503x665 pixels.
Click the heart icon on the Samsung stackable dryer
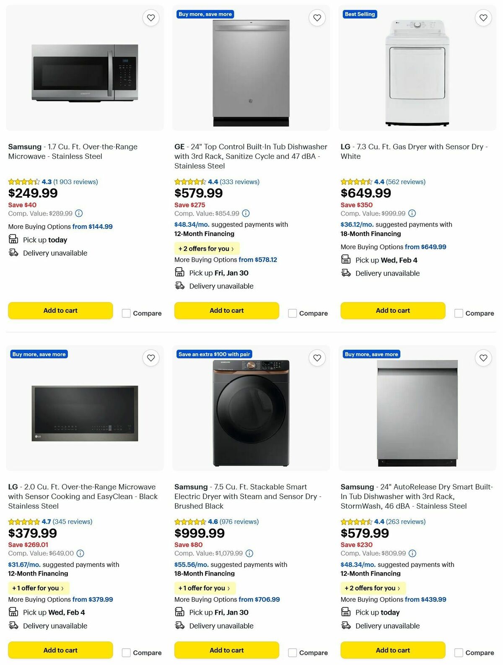(317, 358)
